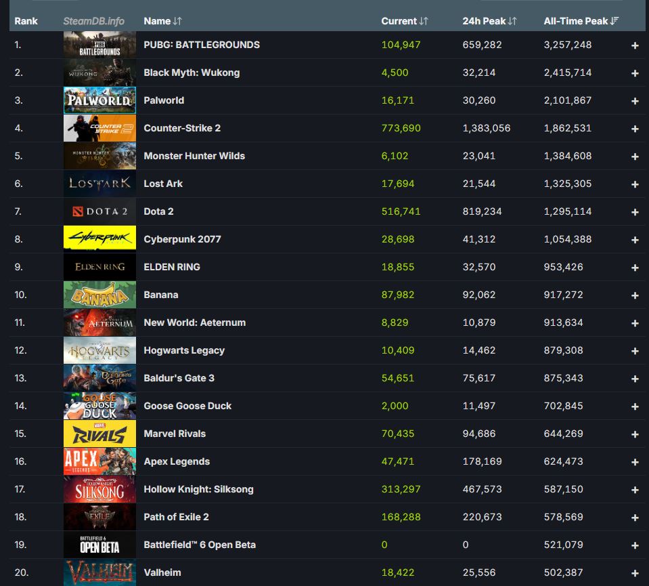The image size is (649, 586).
Task: Click the Rank column header
Action: pos(26,21)
